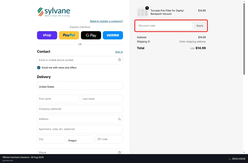
Task: Click the Tornado Pre-Filter product thumbnail
Action: [143, 12]
